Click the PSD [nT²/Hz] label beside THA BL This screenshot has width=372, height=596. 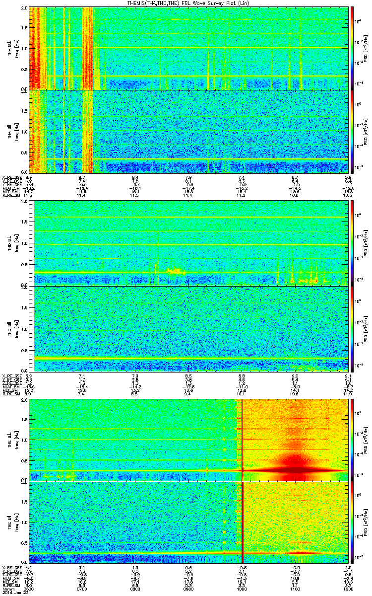[x=366, y=49]
